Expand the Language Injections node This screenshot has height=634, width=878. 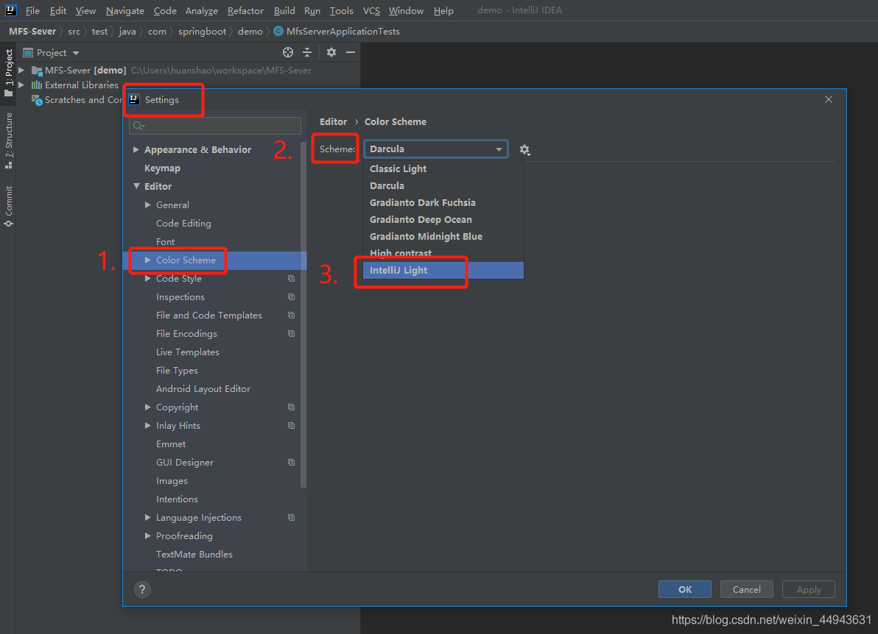[x=148, y=518]
